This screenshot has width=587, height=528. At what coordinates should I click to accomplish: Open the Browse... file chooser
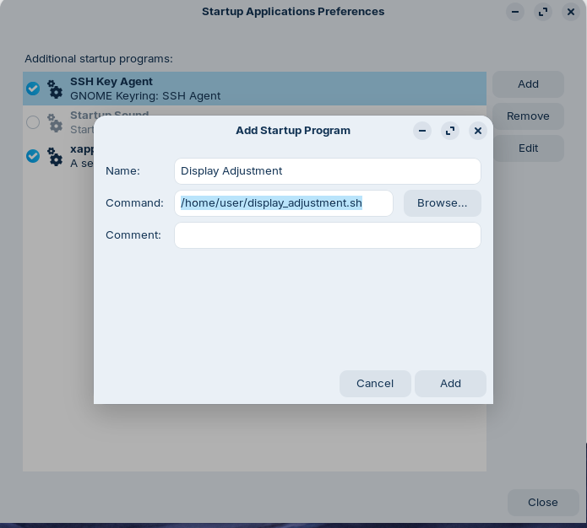442,203
